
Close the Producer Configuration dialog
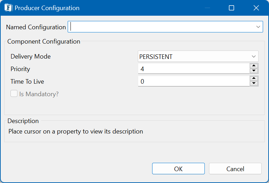256,8
